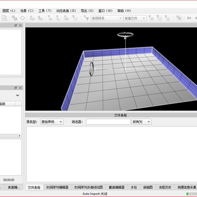Switch to the 时间序列多曲线绘图 tab
The height and width of the screenshot is (197, 197).
(89, 187)
